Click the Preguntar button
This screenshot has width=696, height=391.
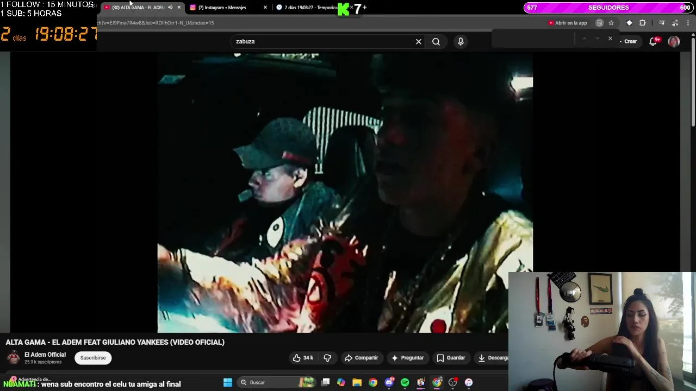(407, 358)
